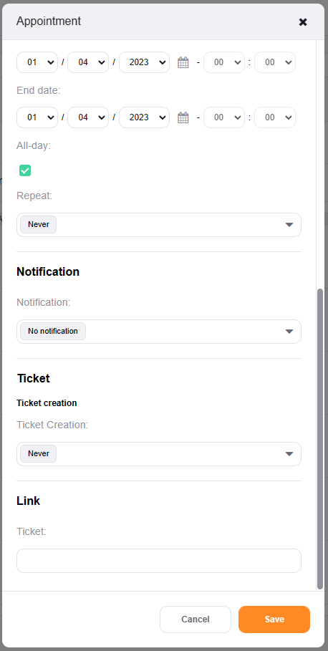
Task: Open the end date calendar picker icon
Action: [x=183, y=118]
